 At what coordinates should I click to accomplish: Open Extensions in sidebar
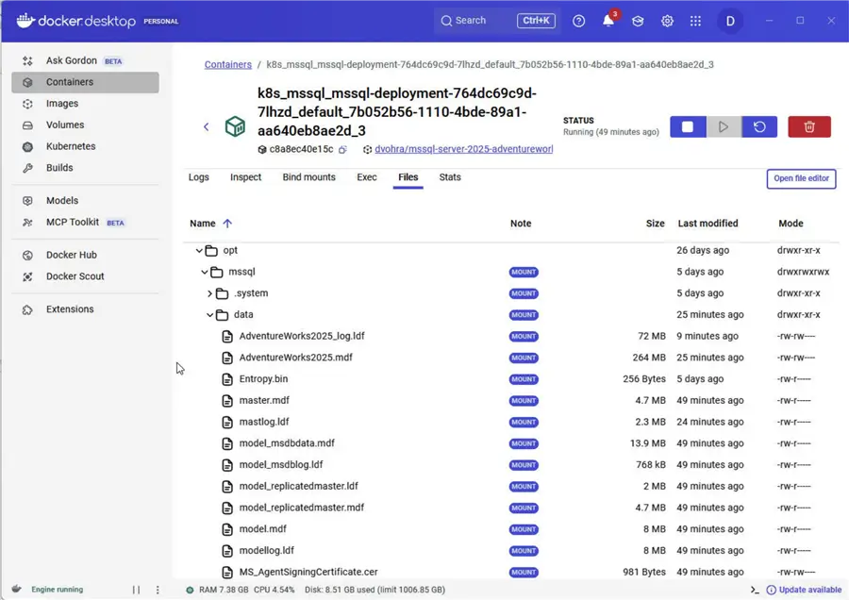85,309
